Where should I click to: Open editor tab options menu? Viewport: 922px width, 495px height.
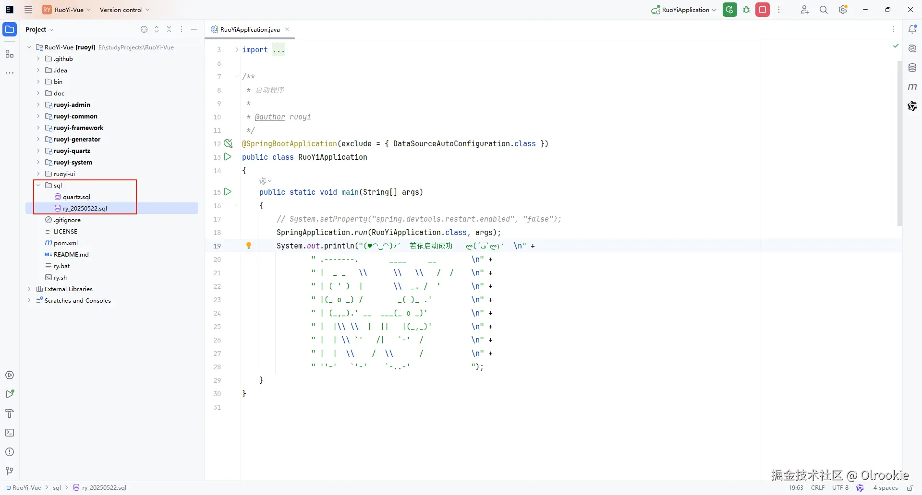(x=893, y=29)
